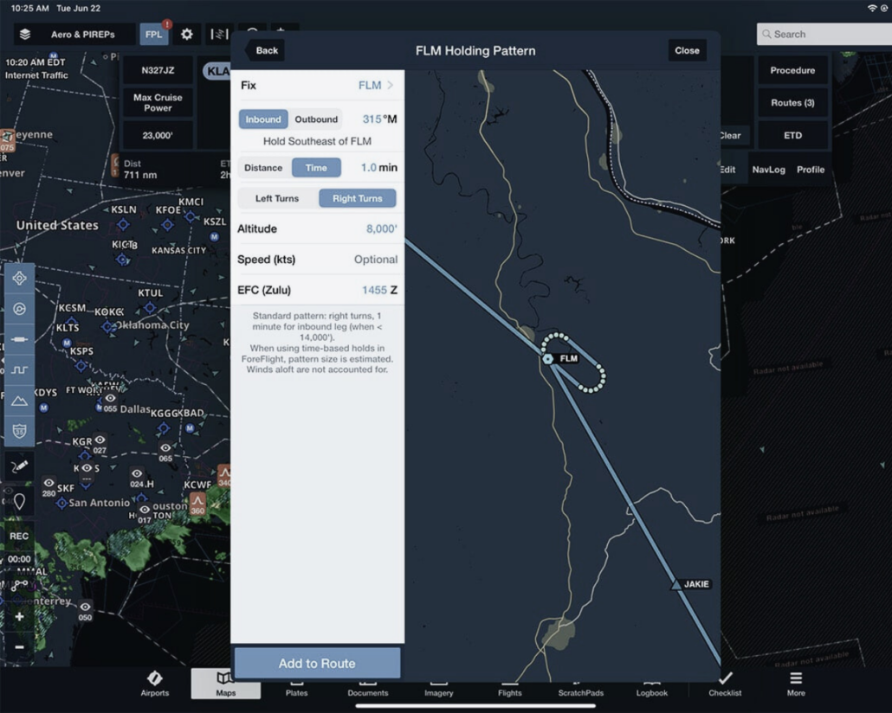Toggle terrain mountain icon in sidebar
The width and height of the screenshot is (892, 713).
point(19,401)
